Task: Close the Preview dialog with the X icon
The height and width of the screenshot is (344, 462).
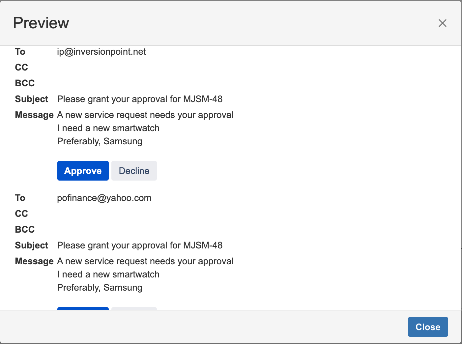Action: pyautogui.click(x=442, y=23)
